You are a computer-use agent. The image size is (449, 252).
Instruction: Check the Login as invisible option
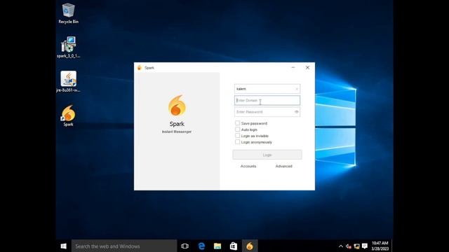coord(237,136)
